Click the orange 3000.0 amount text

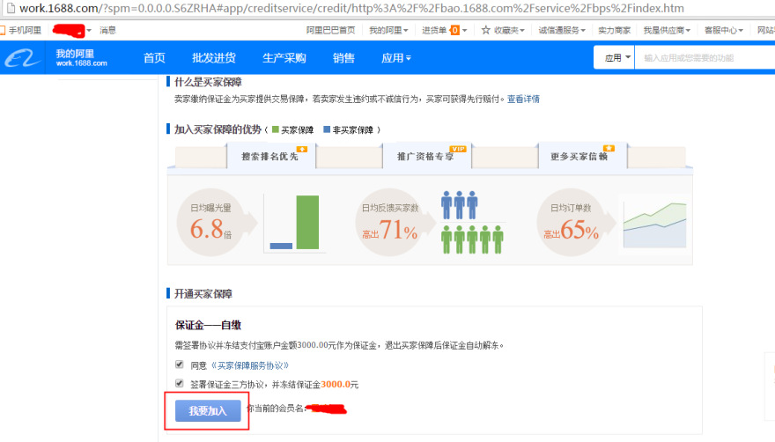coord(336,384)
